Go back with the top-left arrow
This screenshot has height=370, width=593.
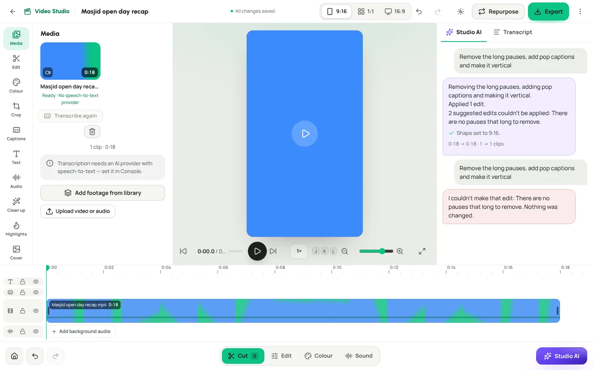pos(13,12)
